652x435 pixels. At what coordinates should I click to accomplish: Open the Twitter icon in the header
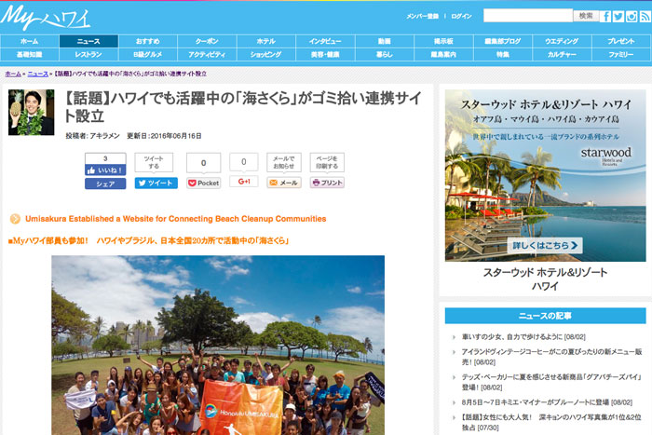pyautogui.click(x=619, y=16)
